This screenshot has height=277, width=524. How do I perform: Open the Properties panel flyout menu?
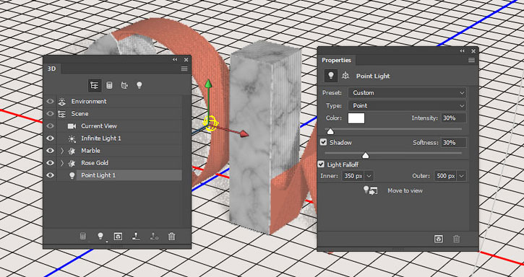coord(471,60)
